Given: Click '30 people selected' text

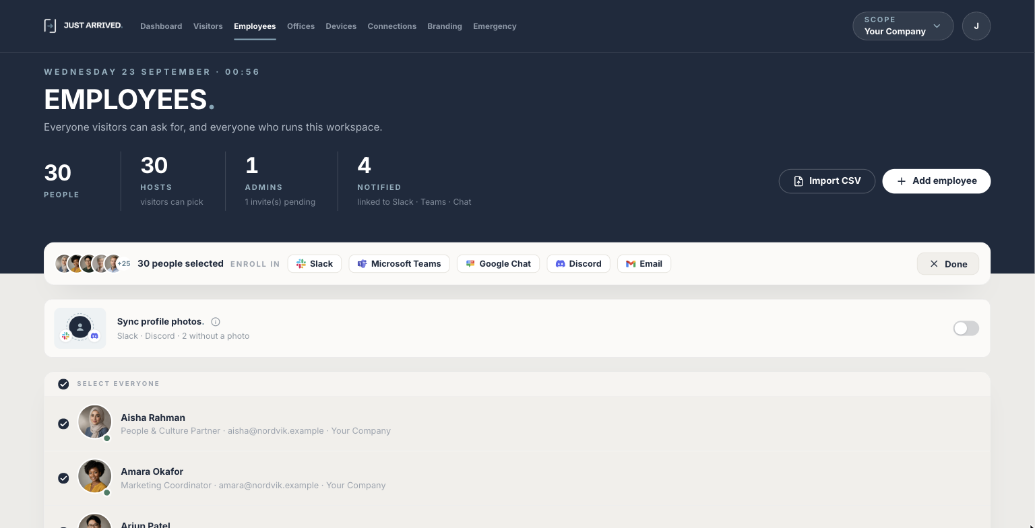Looking at the screenshot, I should pyautogui.click(x=181, y=263).
